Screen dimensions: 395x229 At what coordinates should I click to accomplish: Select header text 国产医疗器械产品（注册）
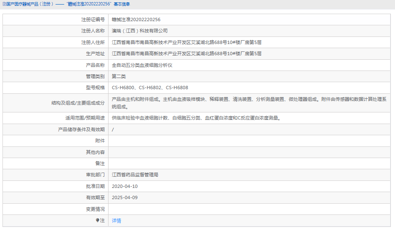click(30, 4)
